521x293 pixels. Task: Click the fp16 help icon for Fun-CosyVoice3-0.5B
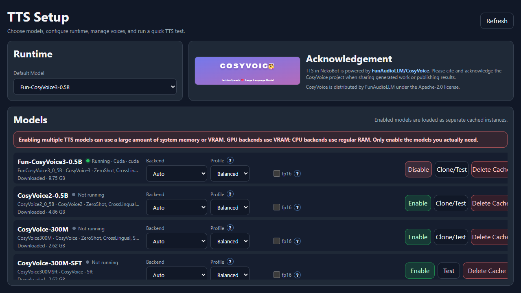point(297,174)
